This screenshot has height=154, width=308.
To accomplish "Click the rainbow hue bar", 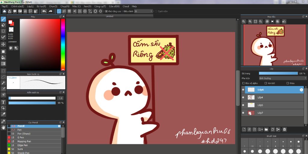I will tap(63, 45).
